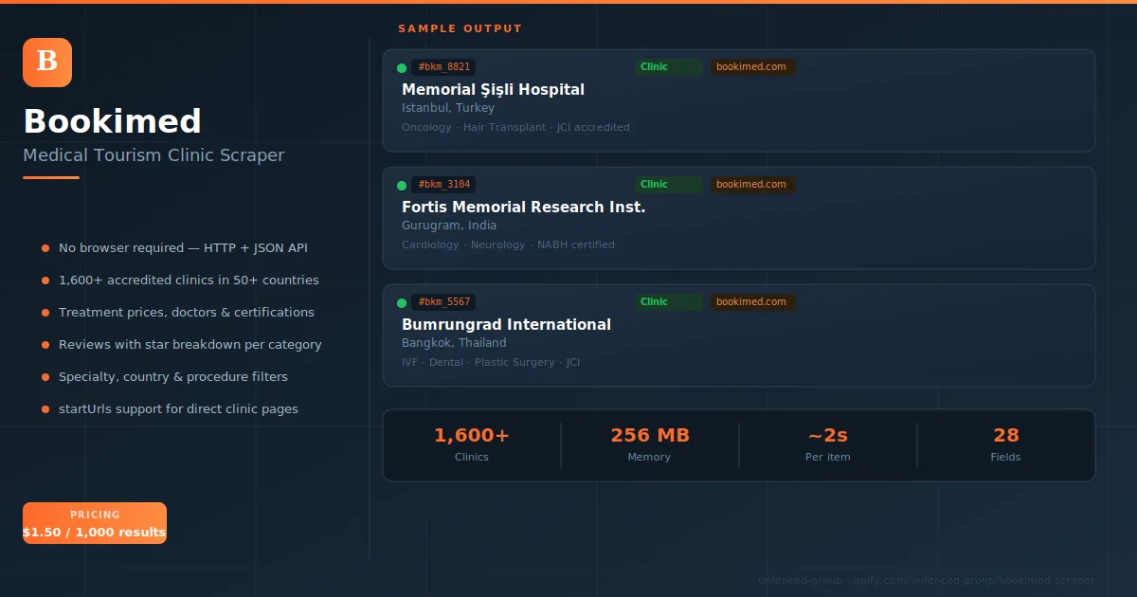The image size is (1137, 597).
Task: Click Treatment prices, doctors & certifications bullet
Action: [187, 313]
